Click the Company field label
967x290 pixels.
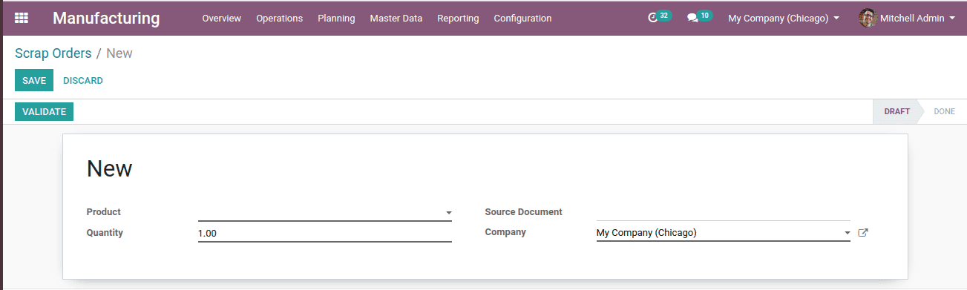(x=505, y=232)
